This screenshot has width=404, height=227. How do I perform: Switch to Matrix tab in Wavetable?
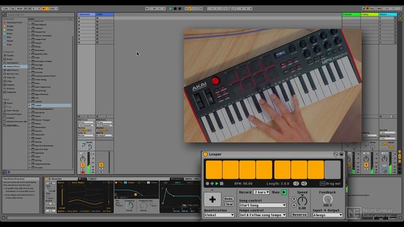click(x=188, y=179)
